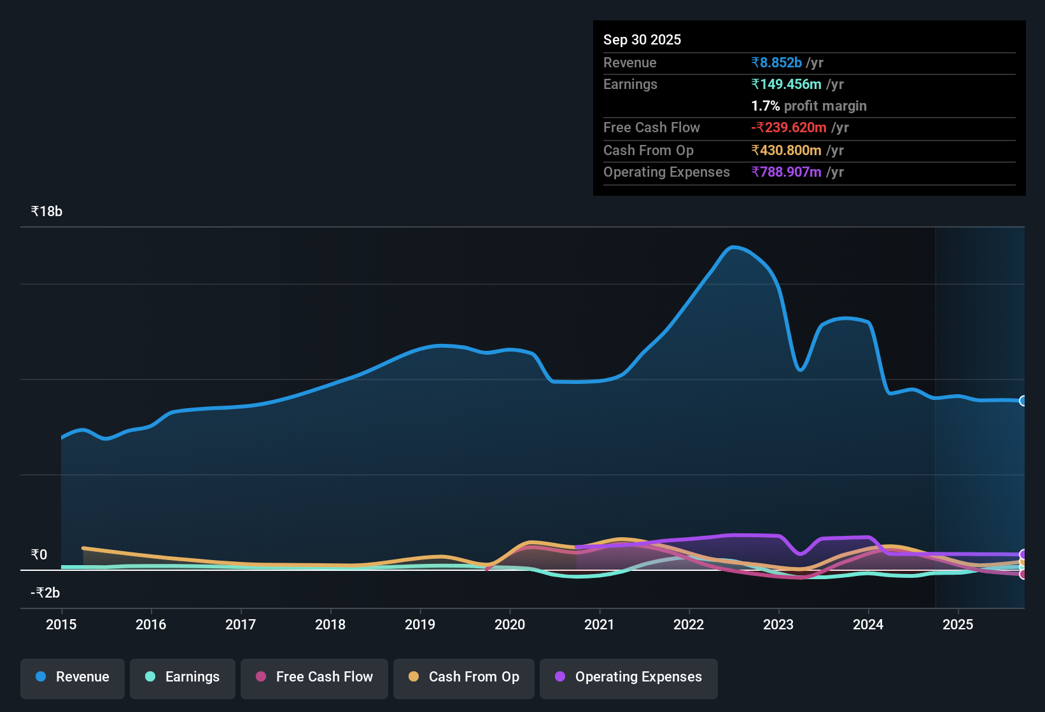Click the ₹0 y-axis label

(x=39, y=555)
